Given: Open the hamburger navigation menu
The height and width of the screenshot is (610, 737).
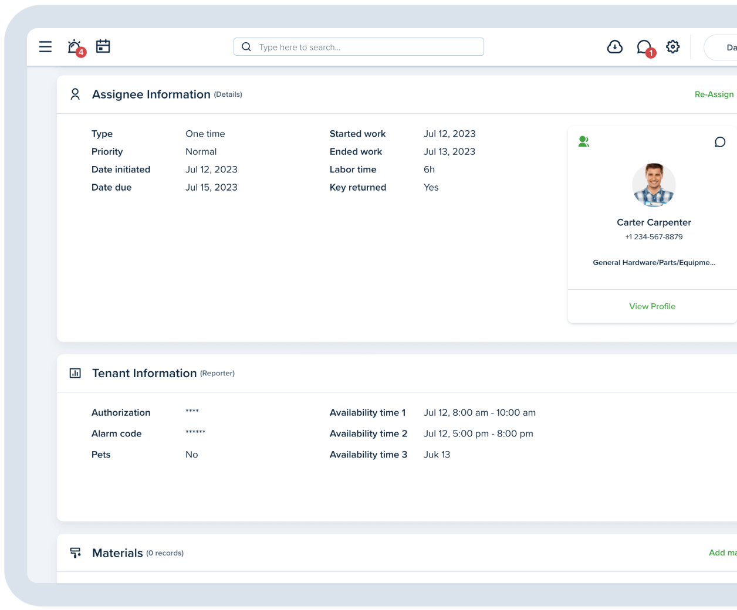Looking at the screenshot, I should pos(45,47).
